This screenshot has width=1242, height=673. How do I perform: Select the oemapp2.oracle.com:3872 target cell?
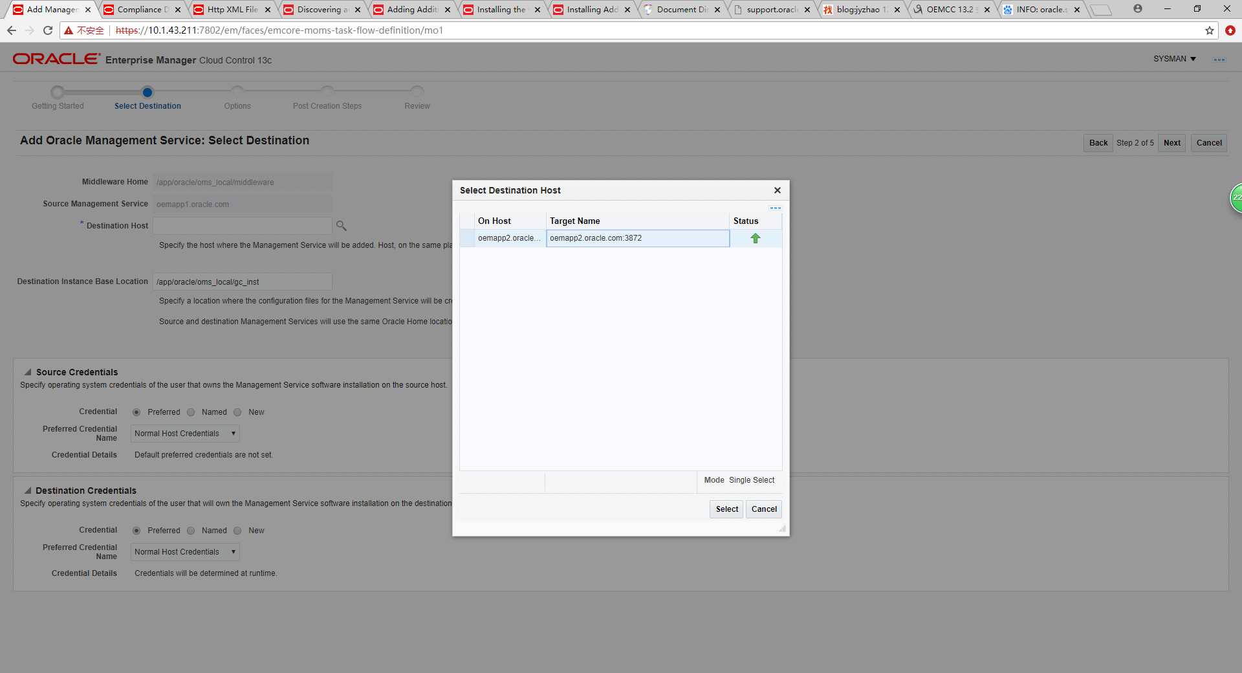tap(638, 238)
